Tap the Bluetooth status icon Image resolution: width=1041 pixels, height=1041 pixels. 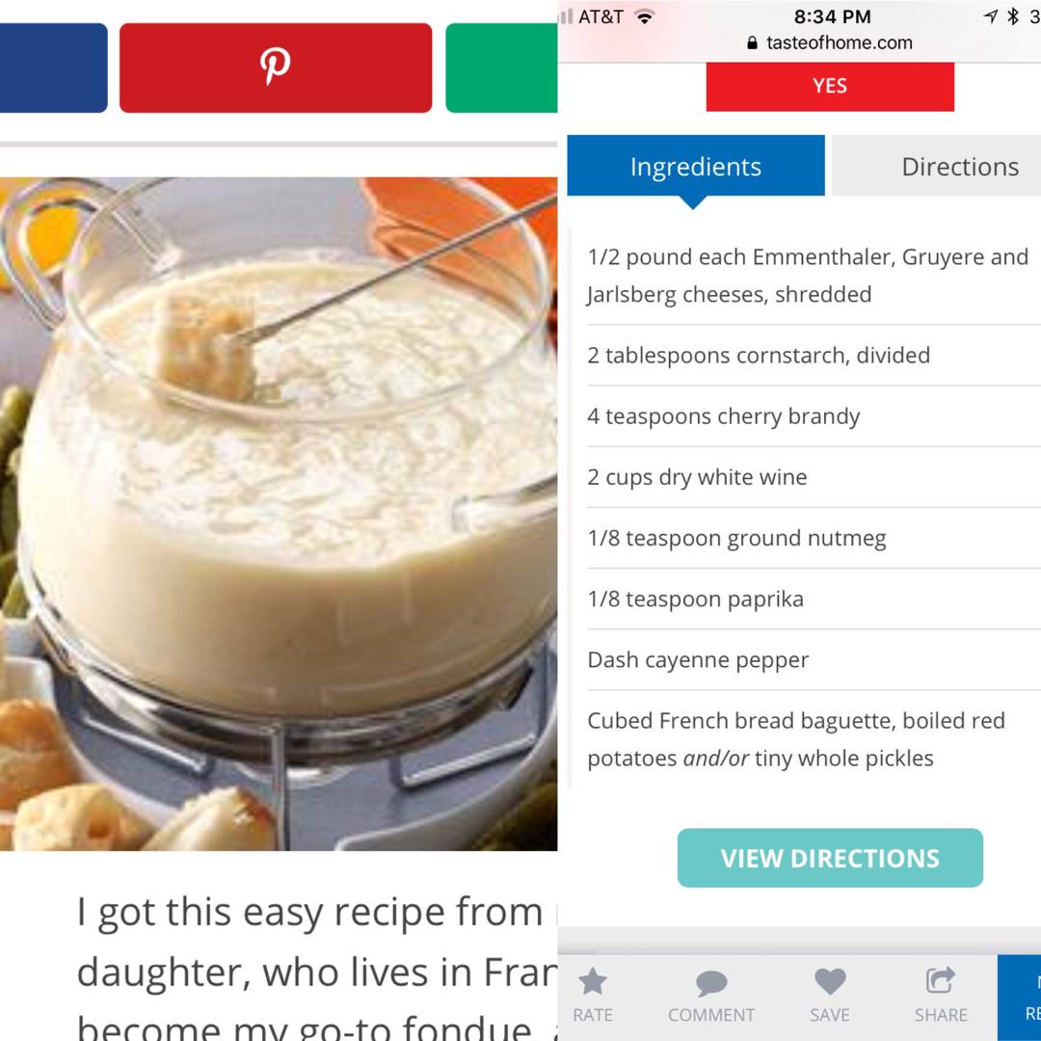coord(1012,16)
